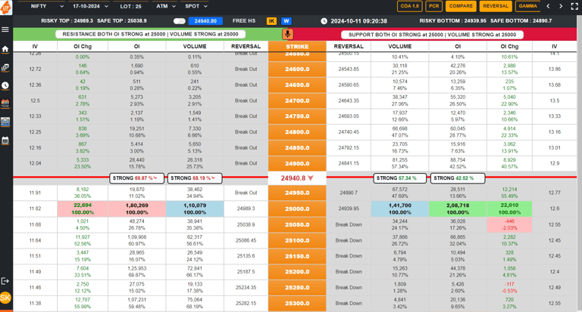
Task: Click call OI Chg cell 22,694
Action: point(83,209)
